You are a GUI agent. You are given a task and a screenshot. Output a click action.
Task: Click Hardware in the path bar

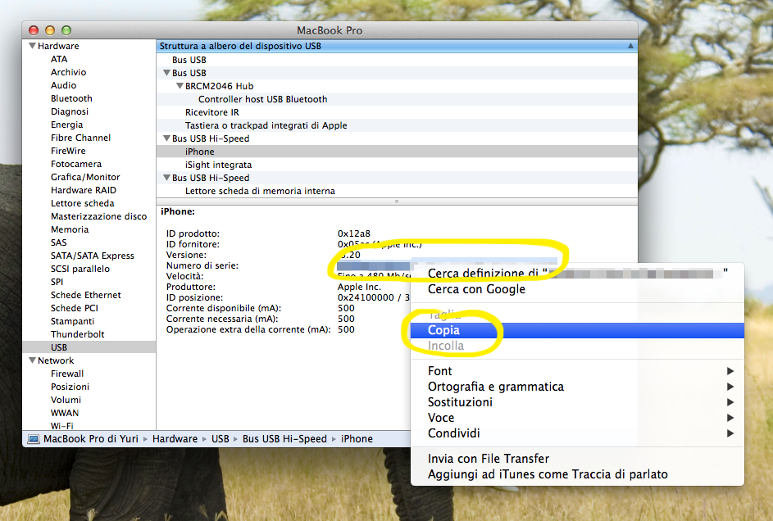pyautogui.click(x=175, y=439)
